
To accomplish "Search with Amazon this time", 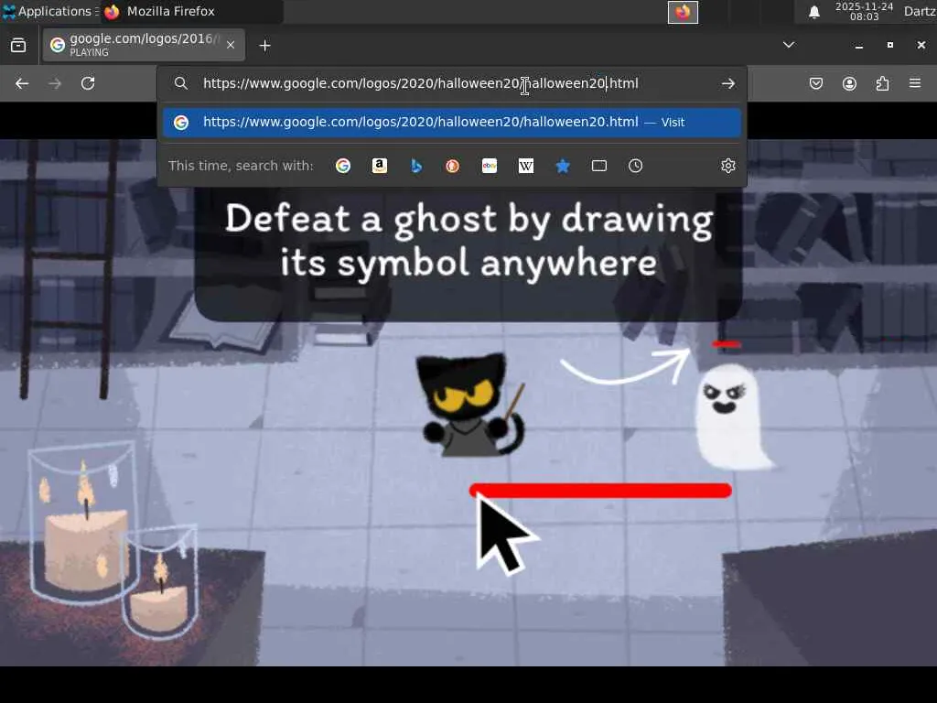I will click(380, 166).
